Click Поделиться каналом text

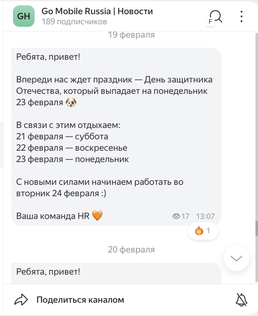coord(80,300)
